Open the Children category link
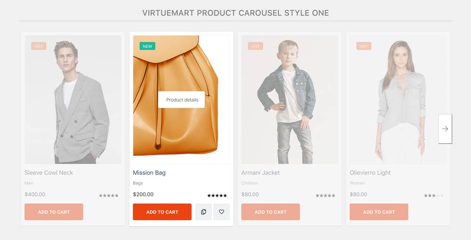 [x=250, y=183]
